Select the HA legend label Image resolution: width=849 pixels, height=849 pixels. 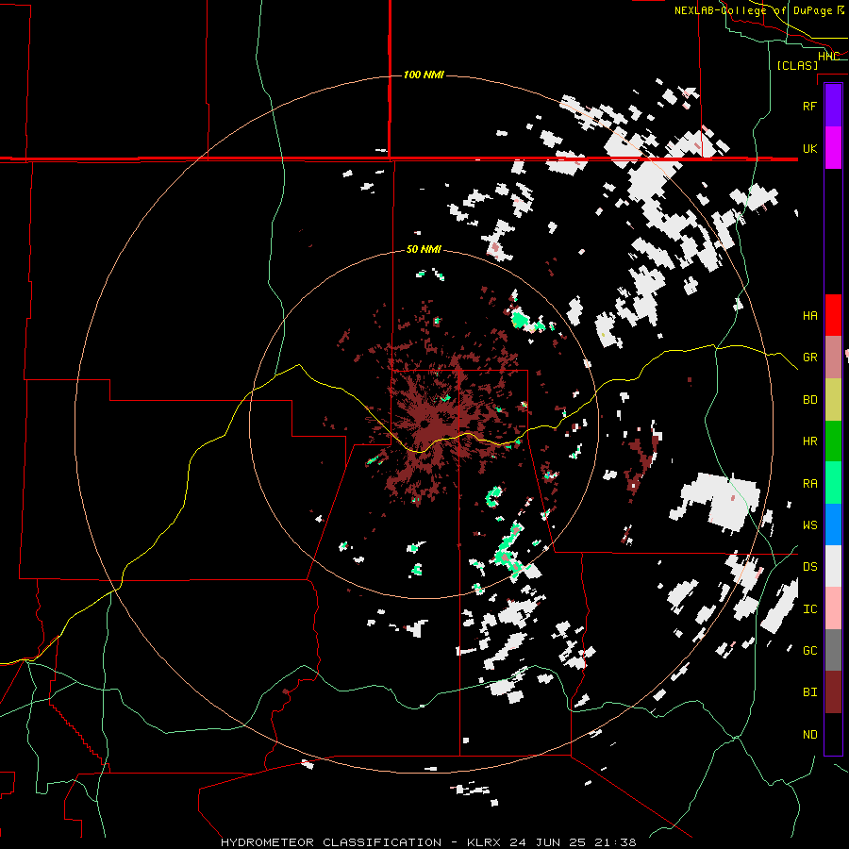click(x=809, y=316)
